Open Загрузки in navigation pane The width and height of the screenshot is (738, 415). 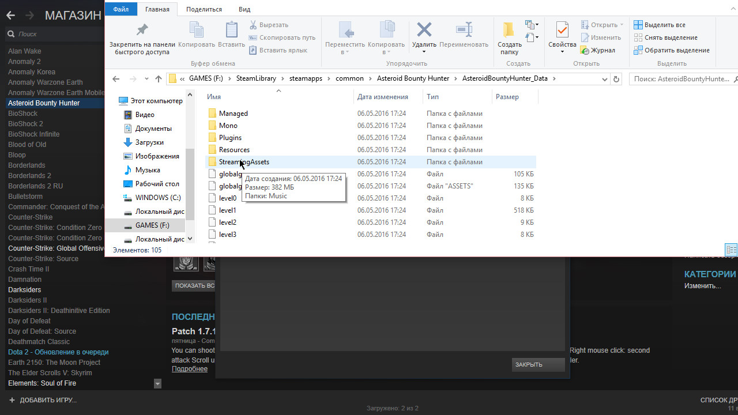[145, 142]
